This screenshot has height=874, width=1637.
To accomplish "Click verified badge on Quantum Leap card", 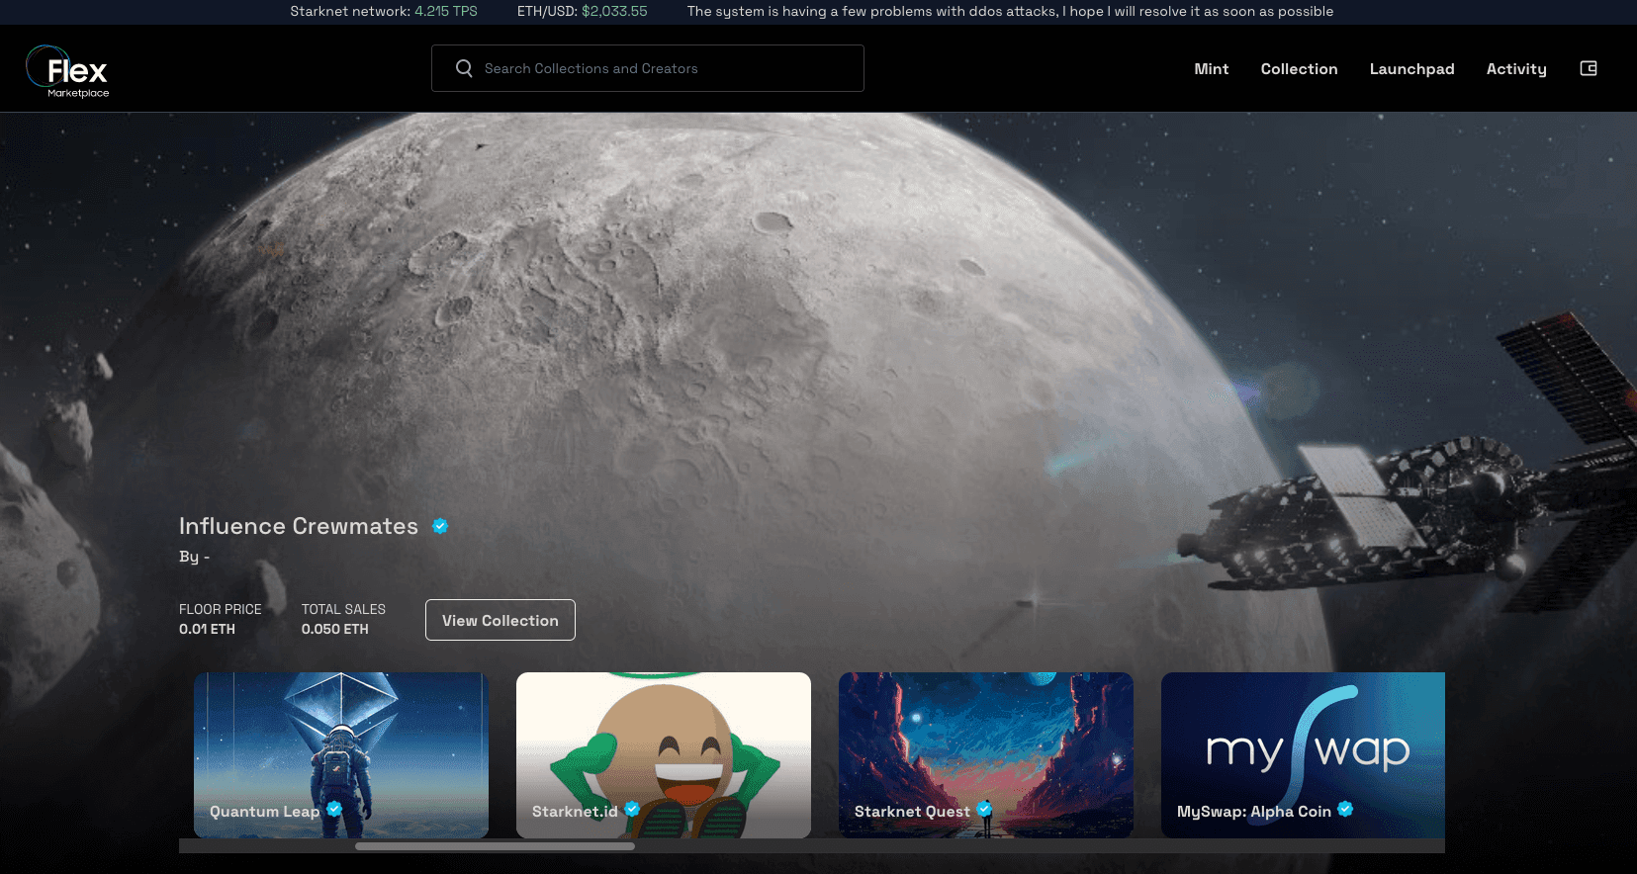I will pos(334,809).
